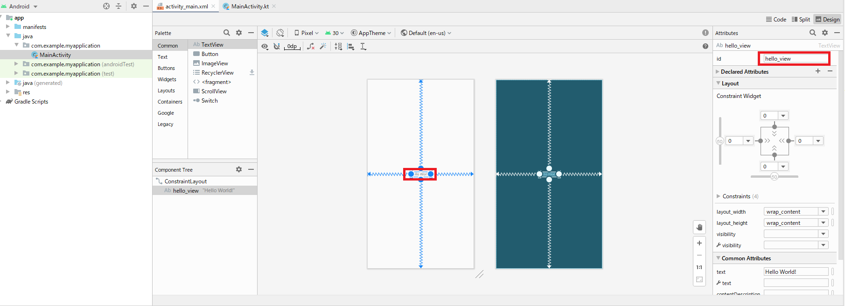845x306 pixels.
Task: Open the API 30 version dropdown
Action: point(335,33)
